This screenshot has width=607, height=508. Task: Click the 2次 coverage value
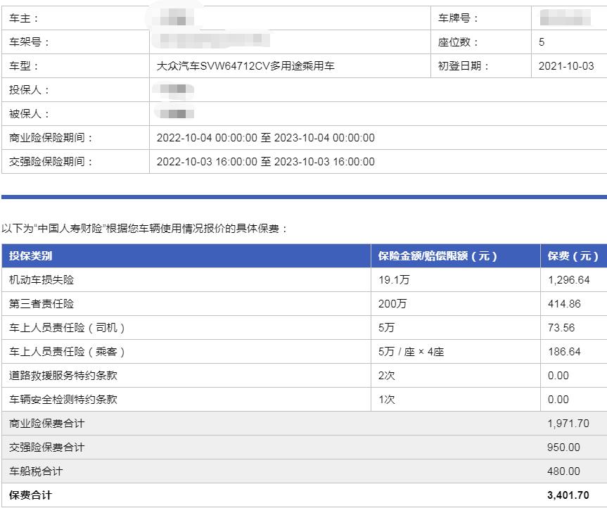point(386,376)
